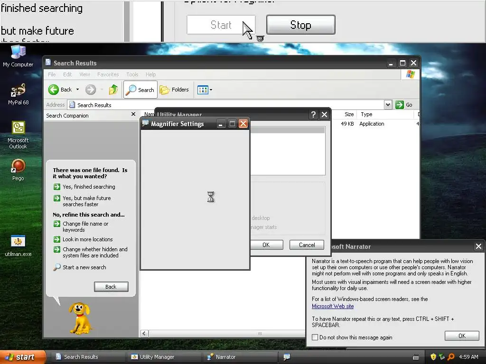Toggle the Folders pane button
The image size is (486, 364).
tap(174, 90)
